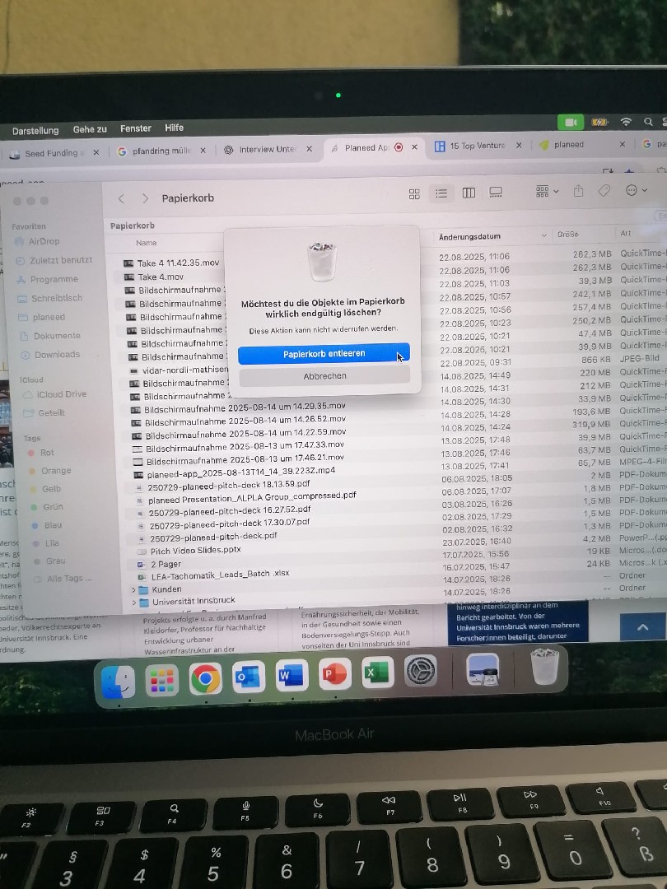
Task: Select the Grün tag in the sidebar
Action: tap(46, 507)
